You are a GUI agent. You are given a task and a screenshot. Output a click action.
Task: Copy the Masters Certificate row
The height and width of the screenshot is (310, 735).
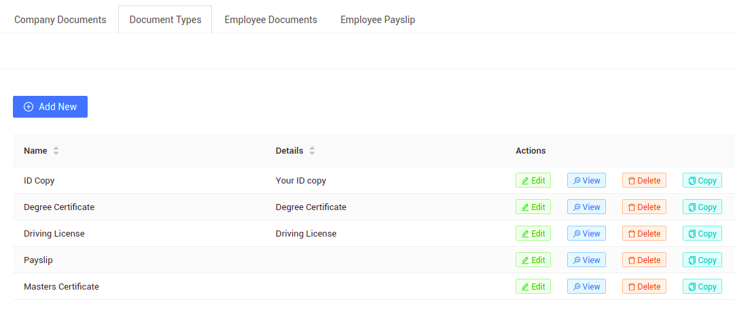(702, 287)
